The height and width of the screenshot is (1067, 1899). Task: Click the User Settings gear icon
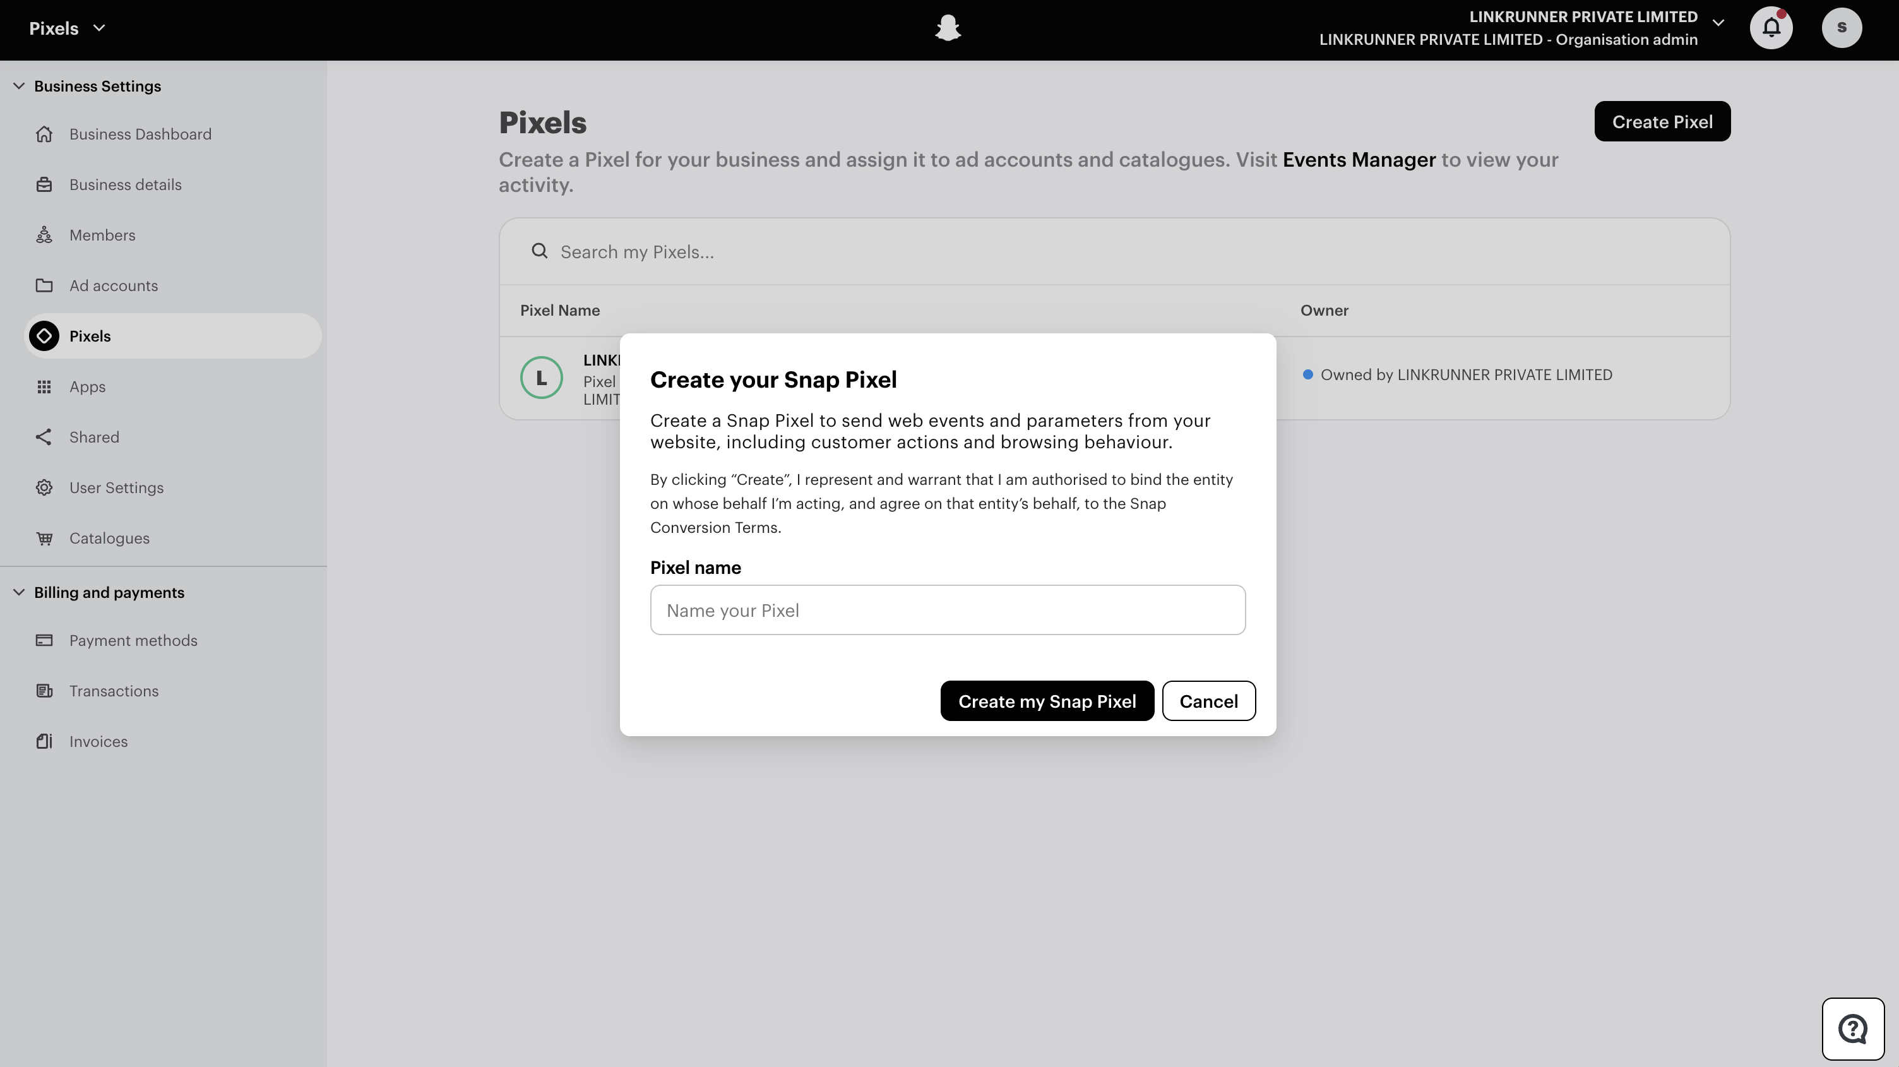(44, 487)
